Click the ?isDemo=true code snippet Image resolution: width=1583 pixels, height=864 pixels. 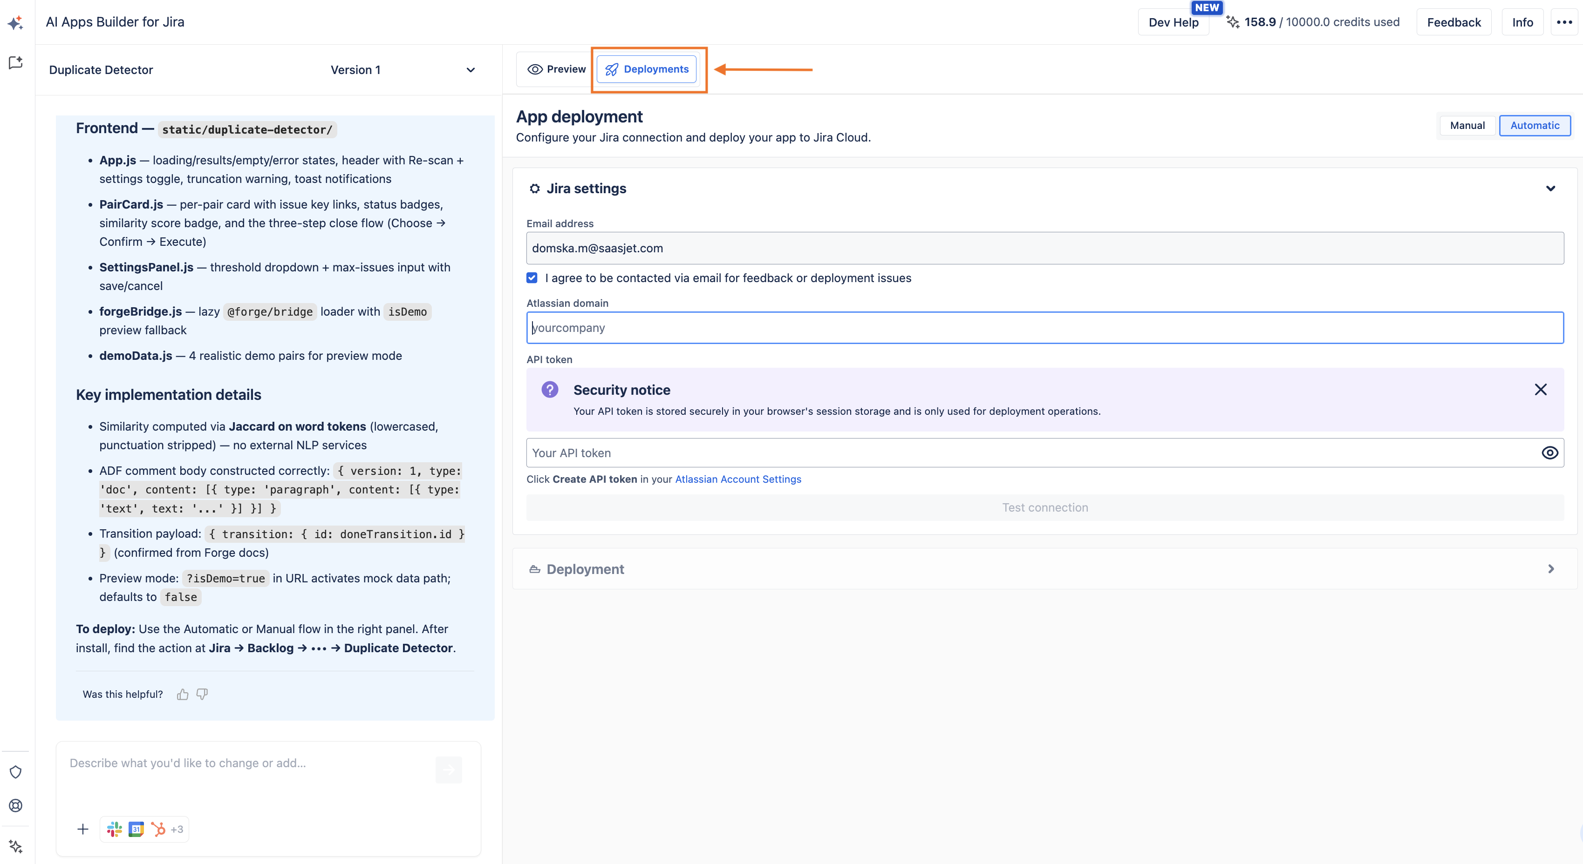[x=225, y=579]
